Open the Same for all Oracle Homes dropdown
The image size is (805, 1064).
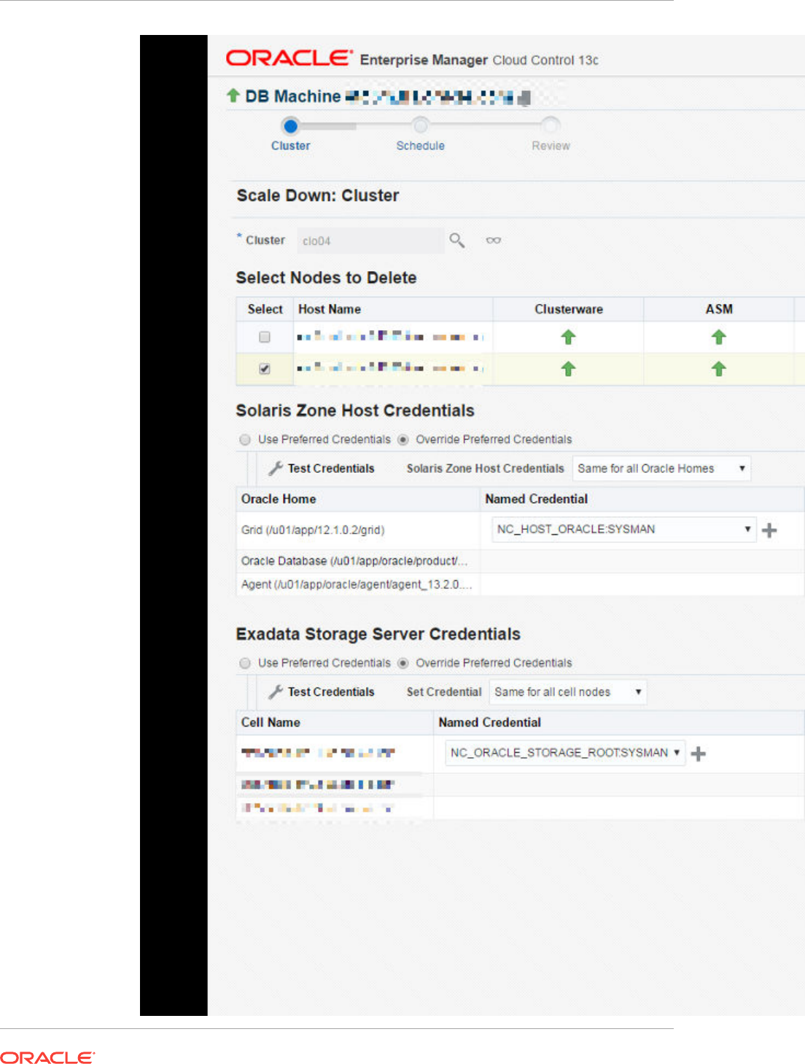pyautogui.click(x=661, y=469)
